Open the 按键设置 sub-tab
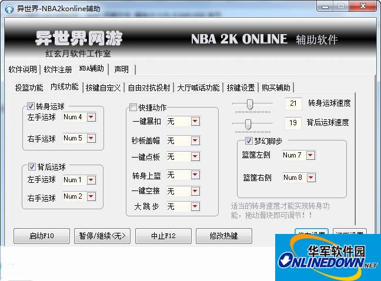 tap(240, 88)
